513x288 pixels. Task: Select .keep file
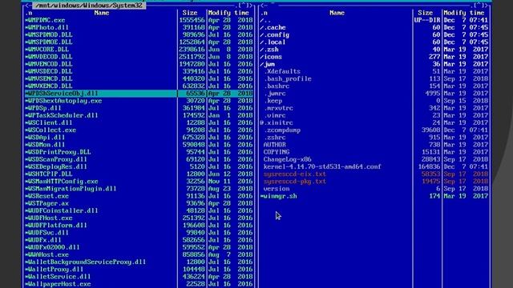click(x=374, y=101)
